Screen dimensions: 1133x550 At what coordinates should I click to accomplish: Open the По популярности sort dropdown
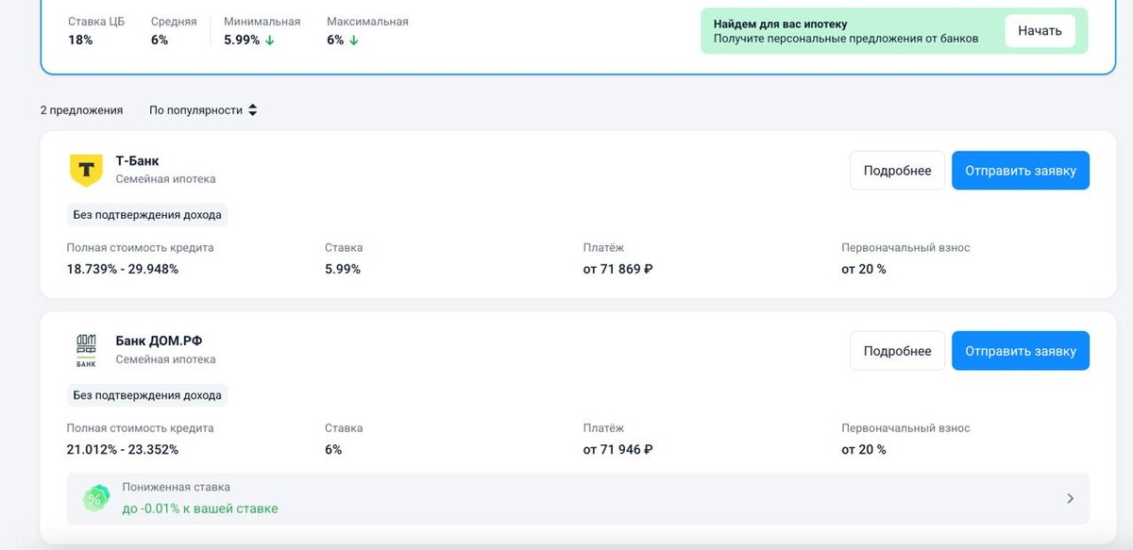pyautogui.click(x=203, y=110)
